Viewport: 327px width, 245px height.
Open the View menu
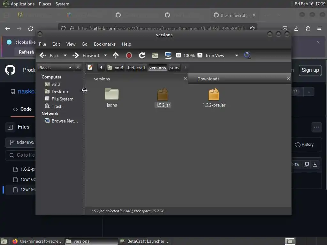[x=71, y=44]
